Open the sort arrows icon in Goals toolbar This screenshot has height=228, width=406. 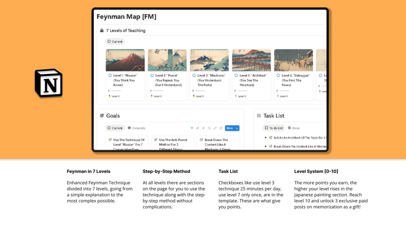pos(198,128)
